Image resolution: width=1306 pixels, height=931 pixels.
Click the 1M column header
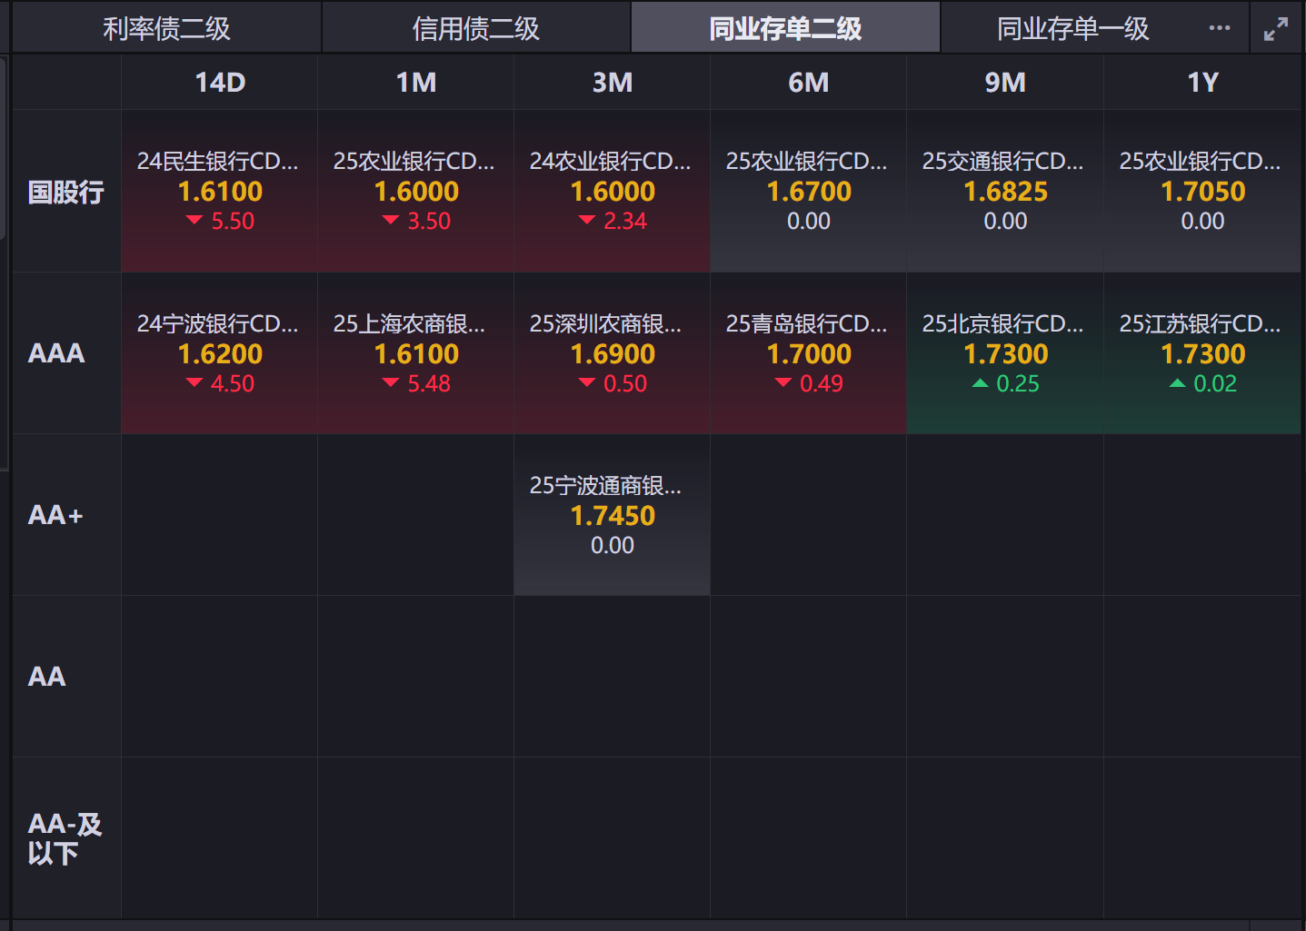416,83
